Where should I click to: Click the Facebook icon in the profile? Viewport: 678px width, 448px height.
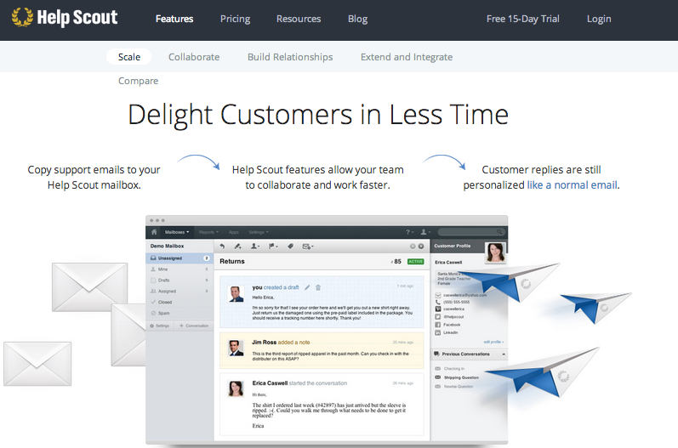click(x=437, y=325)
